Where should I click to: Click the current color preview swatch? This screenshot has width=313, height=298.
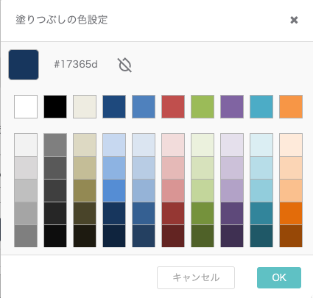click(x=24, y=65)
